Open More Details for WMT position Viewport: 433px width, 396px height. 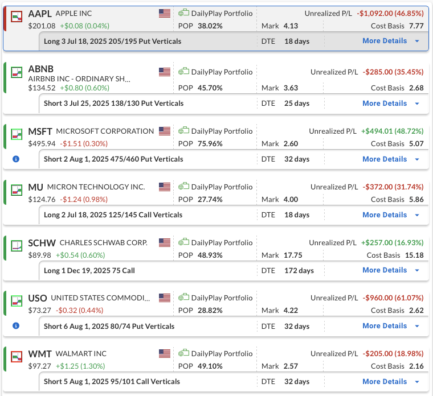tap(385, 382)
